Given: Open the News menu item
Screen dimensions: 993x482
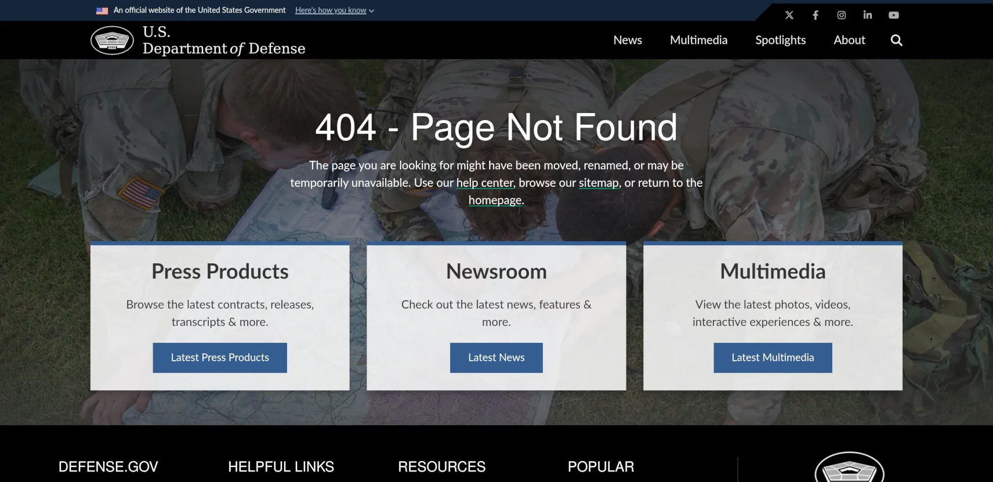Looking at the screenshot, I should tap(628, 40).
